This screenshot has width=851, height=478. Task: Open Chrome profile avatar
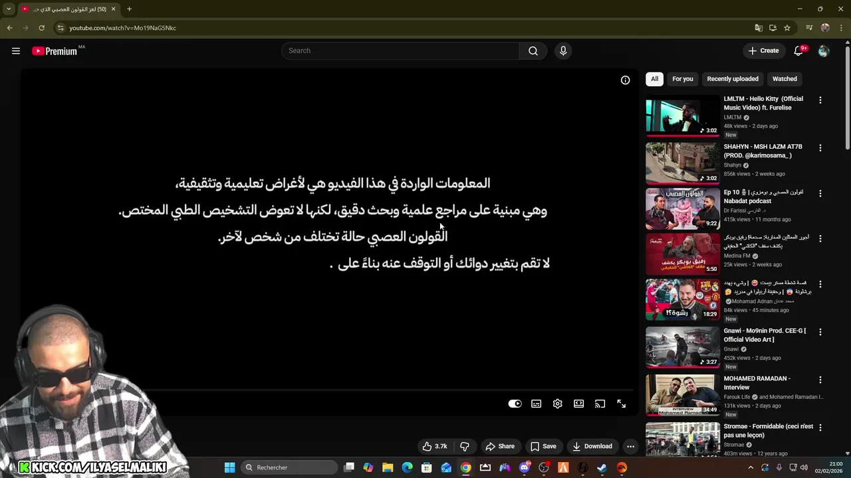pos(825,28)
